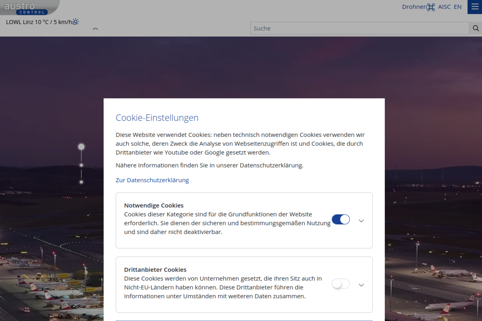Expand Notwendige Cookies details chevron
This screenshot has height=321, width=482.
coord(361,221)
